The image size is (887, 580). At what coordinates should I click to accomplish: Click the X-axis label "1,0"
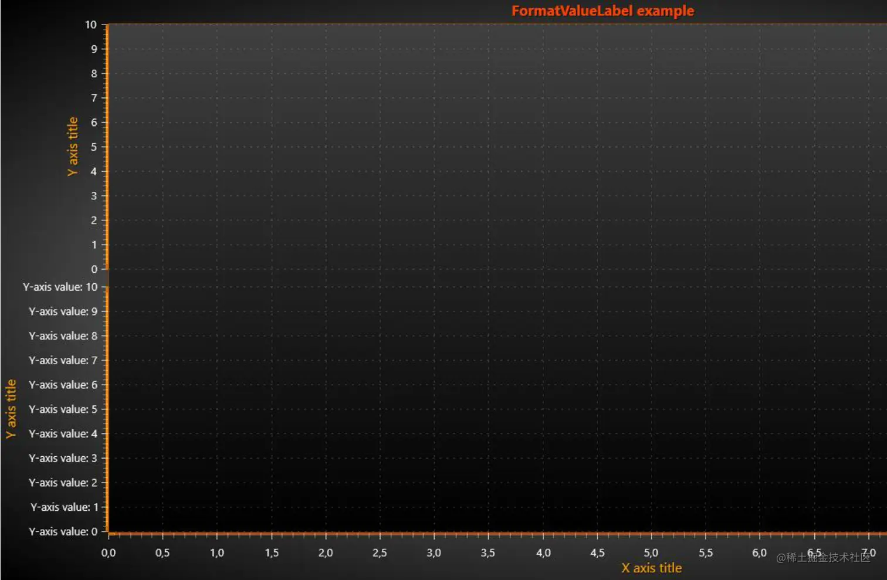click(x=217, y=553)
